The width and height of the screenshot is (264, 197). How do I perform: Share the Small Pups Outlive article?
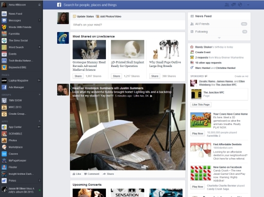[x=155, y=76]
